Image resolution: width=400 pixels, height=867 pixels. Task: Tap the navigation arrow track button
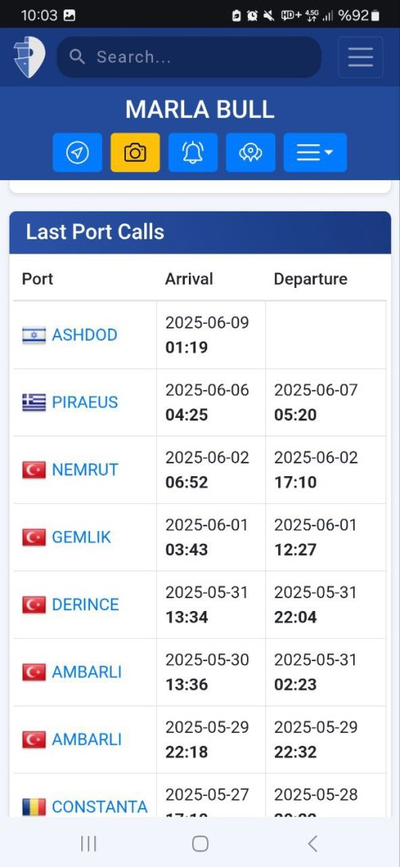77,152
